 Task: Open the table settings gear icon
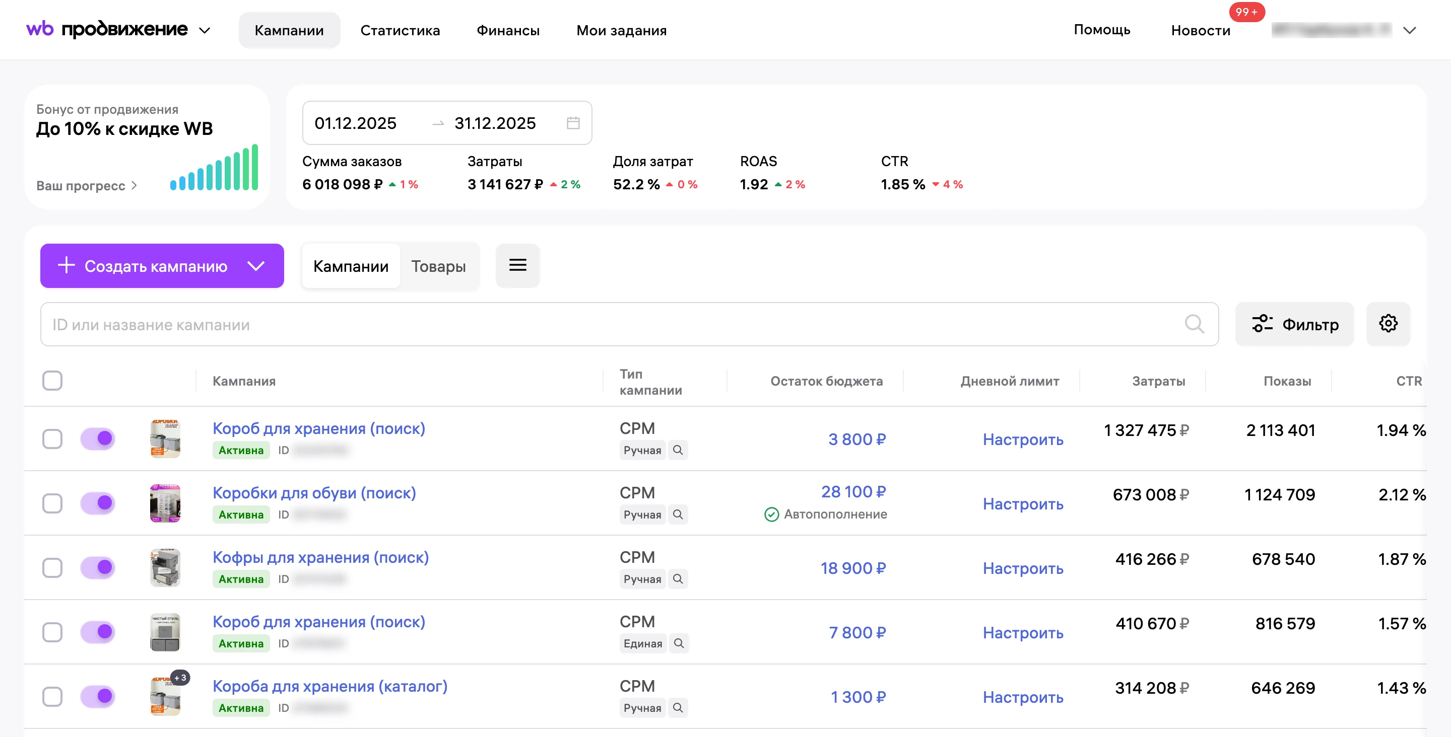click(x=1388, y=324)
